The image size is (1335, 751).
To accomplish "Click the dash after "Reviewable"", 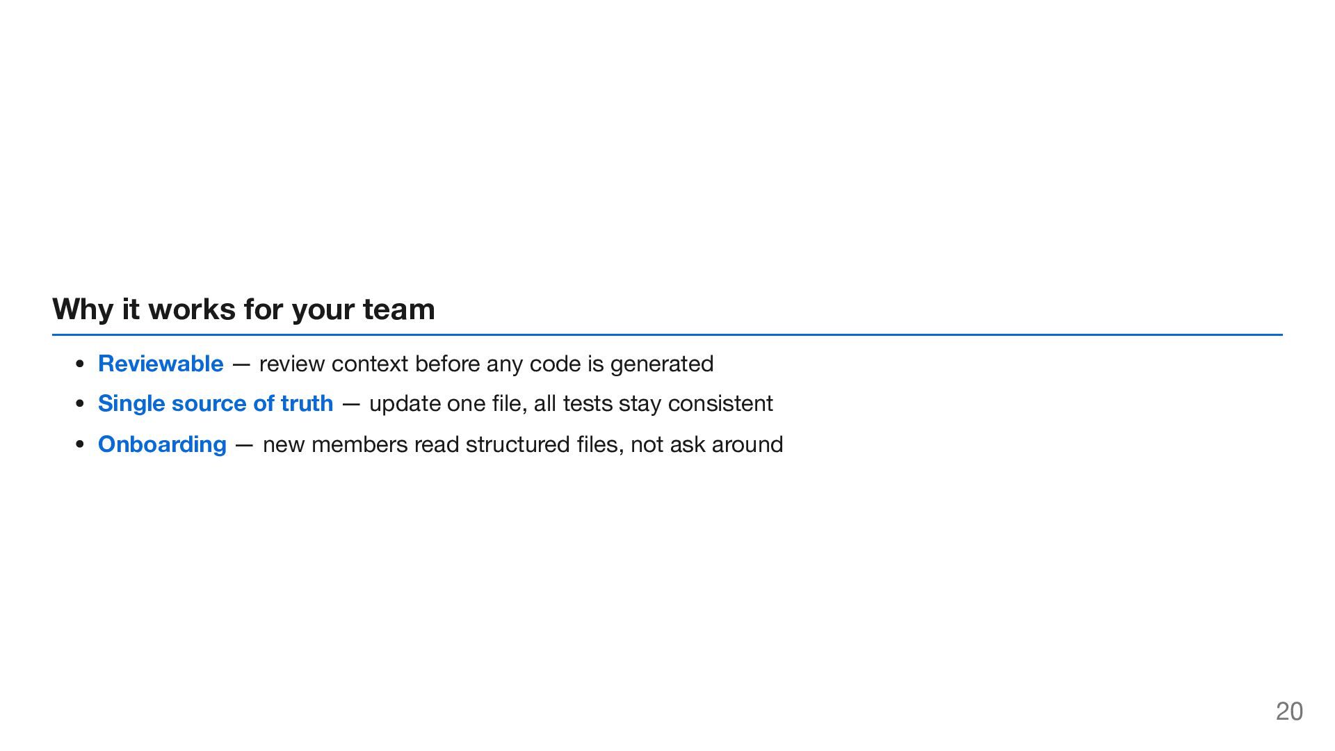I will pos(241,364).
